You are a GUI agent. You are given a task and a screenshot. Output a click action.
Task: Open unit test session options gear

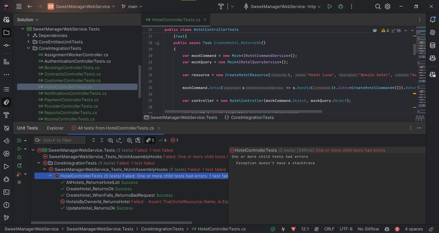(x=130, y=140)
